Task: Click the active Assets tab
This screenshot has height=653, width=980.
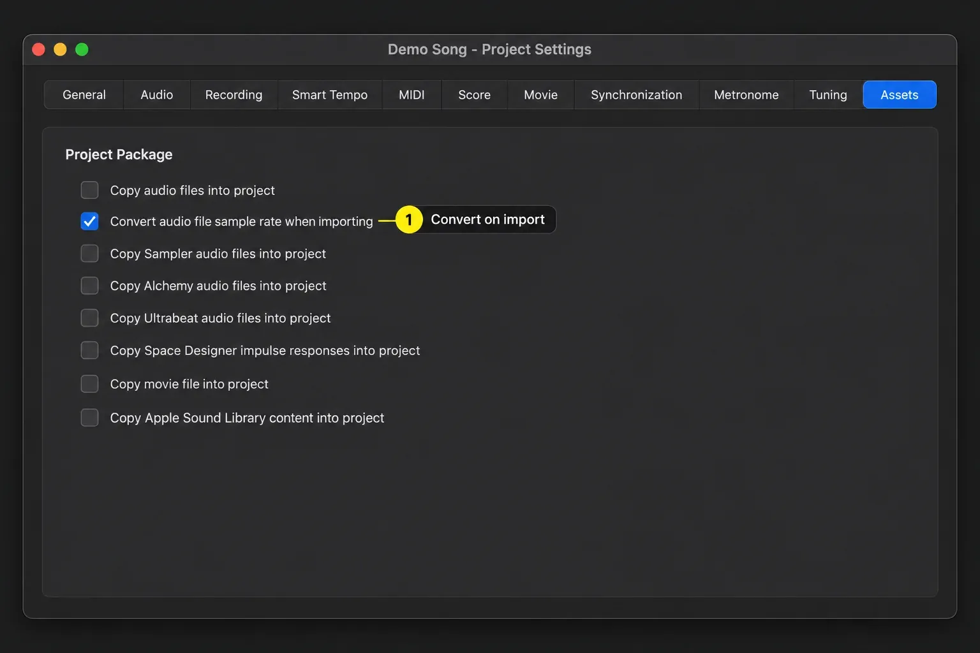Action: [900, 95]
